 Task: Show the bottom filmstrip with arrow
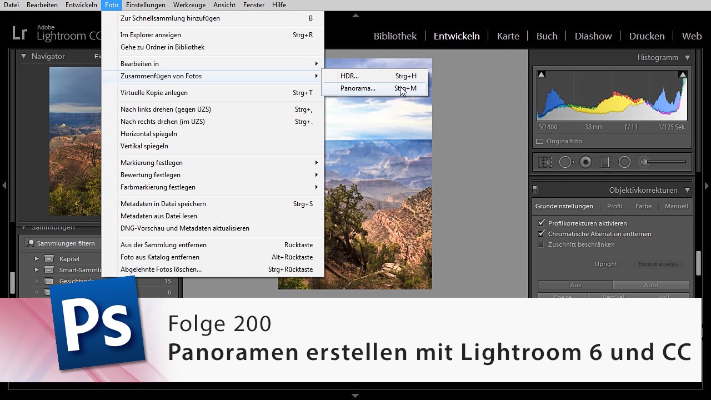click(x=355, y=396)
